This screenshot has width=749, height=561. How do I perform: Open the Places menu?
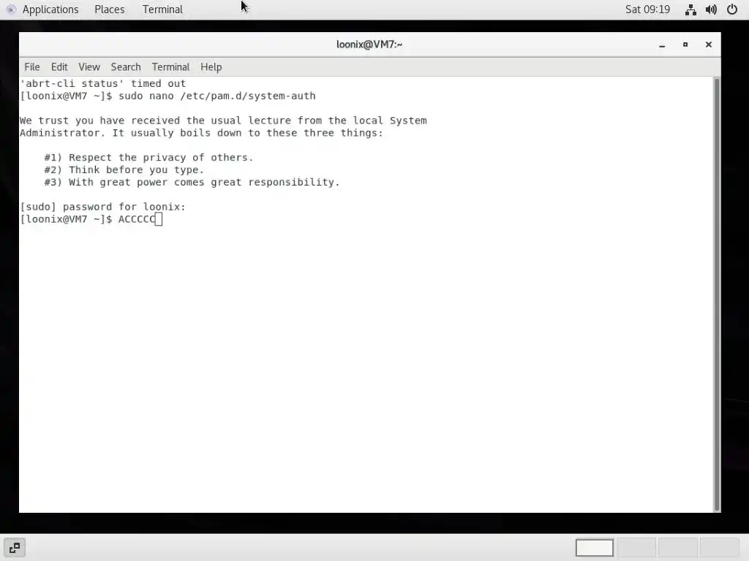pyautogui.click(x=110, y=9)
